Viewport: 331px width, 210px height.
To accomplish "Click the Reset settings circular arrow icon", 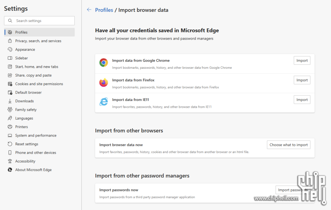I will pyautogui.click(x=10, y=144).
